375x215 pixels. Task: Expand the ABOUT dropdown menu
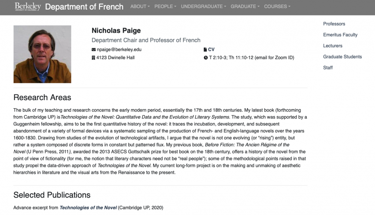(140, 7)
